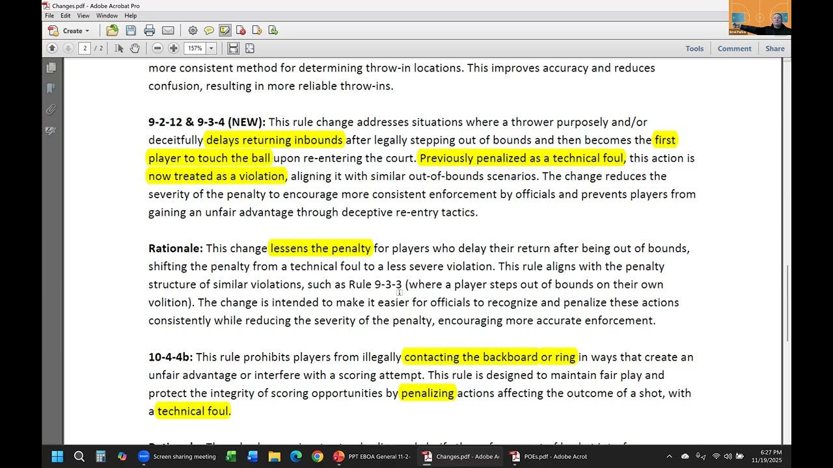Image resolution: width=833 pixels, height=468 pixels.
Task: Choose the text selection cursor tool
Action: coord(119,48)
